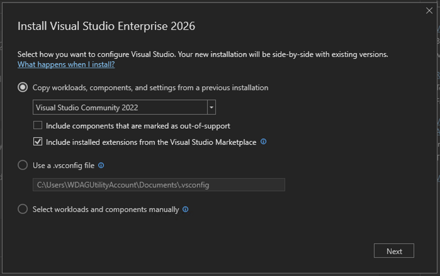Screen dimensions: 440x276
Task: Open the info tooltip for the .vsconfig file option
Action: pos(101,166)
